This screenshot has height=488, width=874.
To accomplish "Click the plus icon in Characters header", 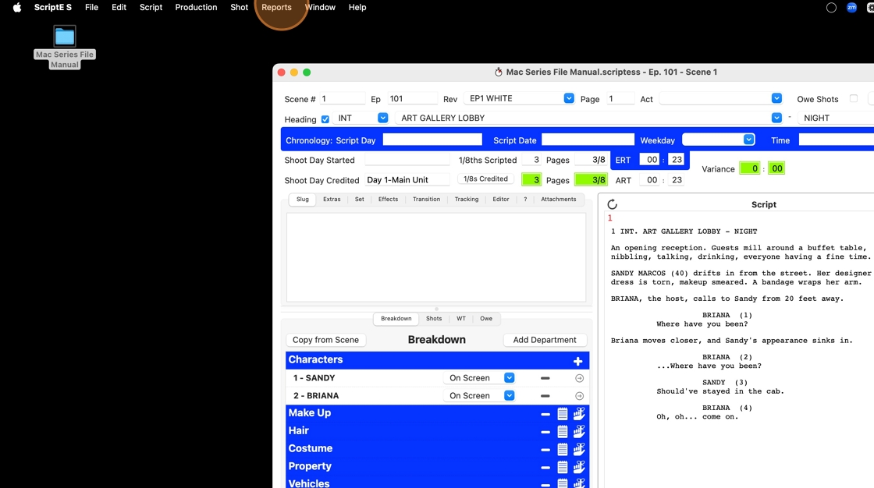I will click(577, 361).
